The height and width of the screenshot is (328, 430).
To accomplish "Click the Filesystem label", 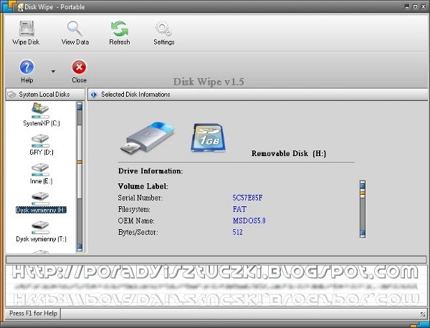I will tap(134, 209).
